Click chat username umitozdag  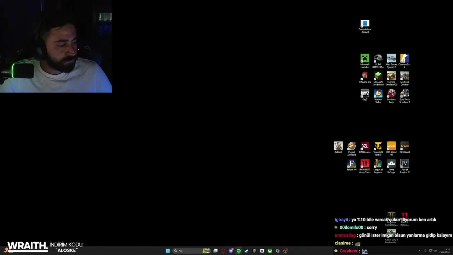(x=345, y=235)
